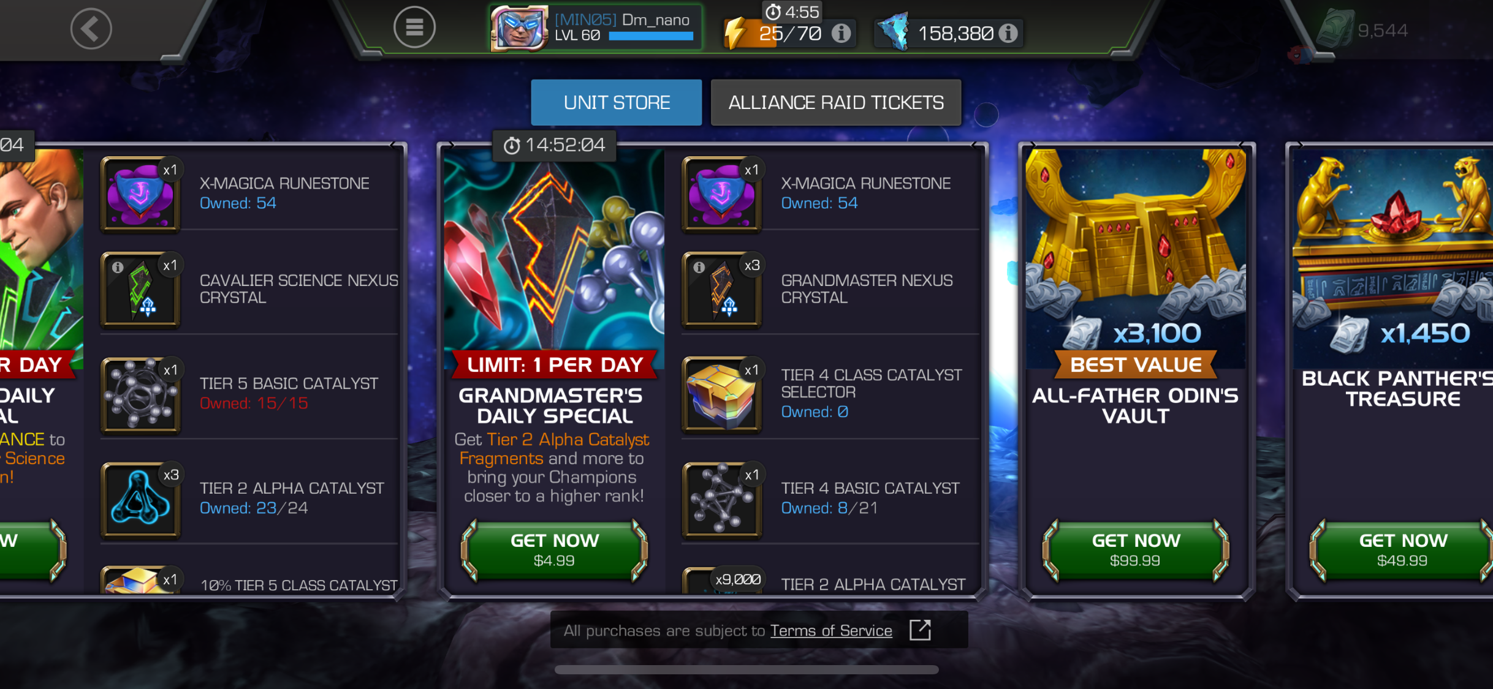Viewport: 1493px width, 689px height.
Task: Open units info icon beside 158,380
Action: [x=1008, y=32]
